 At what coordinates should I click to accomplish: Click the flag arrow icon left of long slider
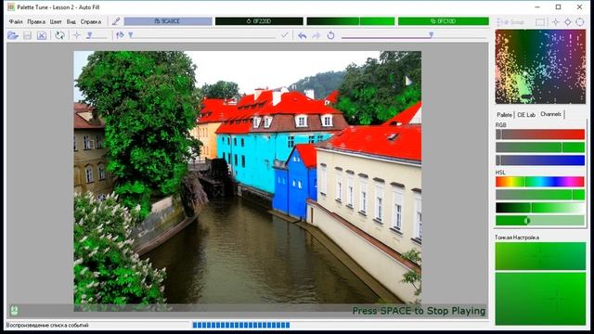(x=120, y=35)
